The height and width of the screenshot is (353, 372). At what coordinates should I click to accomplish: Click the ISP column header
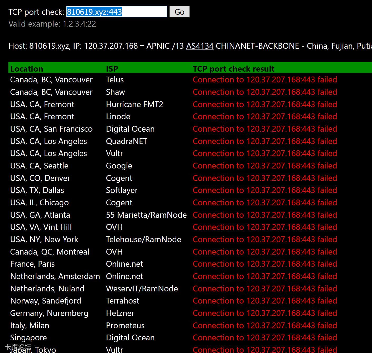112,69
